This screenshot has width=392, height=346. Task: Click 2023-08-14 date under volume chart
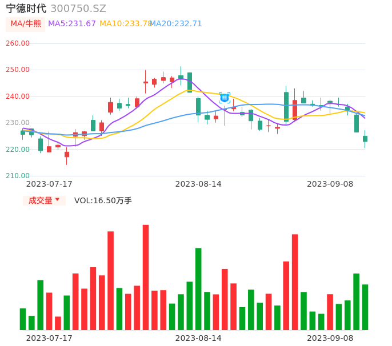pyautogui.click(x=198, y=338)
